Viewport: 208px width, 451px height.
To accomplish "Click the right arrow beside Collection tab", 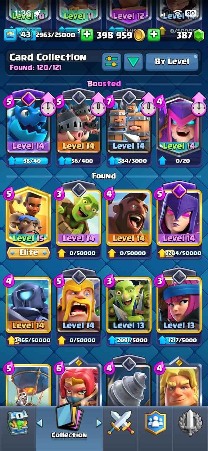I will pyautogui.click(x=99, y=422).
